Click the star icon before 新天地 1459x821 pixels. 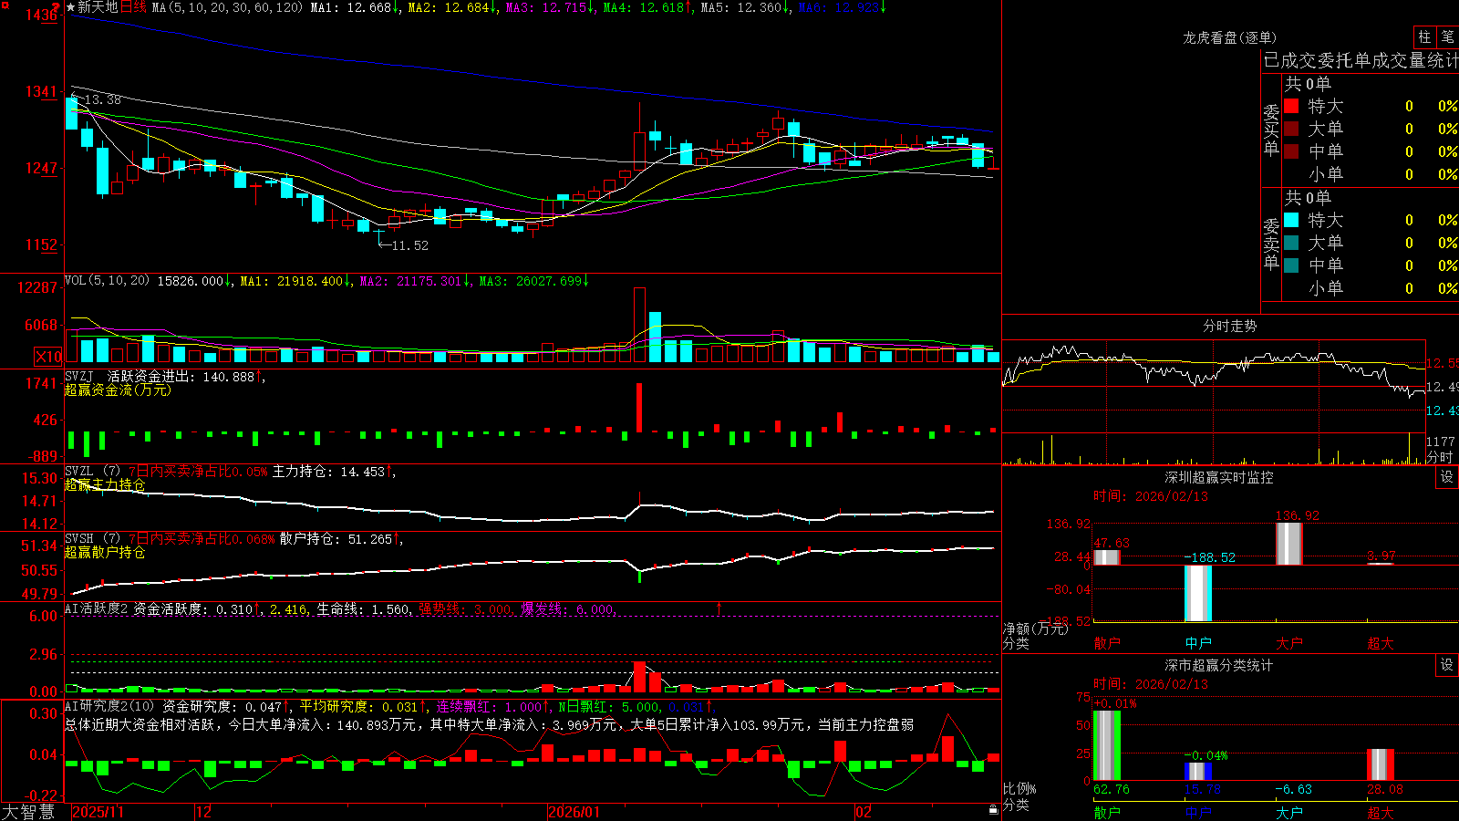[70, 7]
